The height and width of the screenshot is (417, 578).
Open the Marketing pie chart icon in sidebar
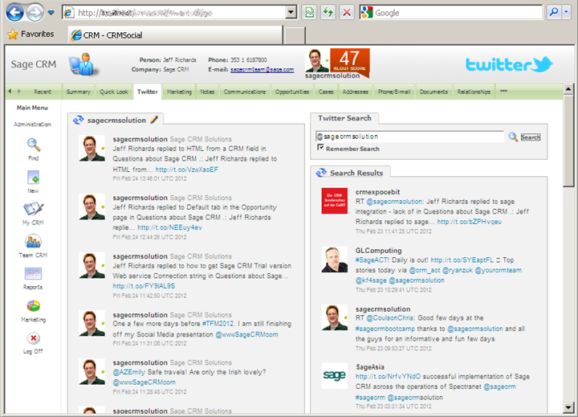(x=33, y=306)
